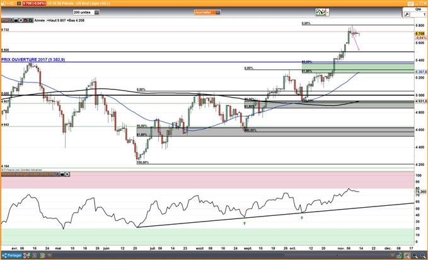Click the zoom out magnifier at bottom right
428x260 pixels.
[415, 256]
